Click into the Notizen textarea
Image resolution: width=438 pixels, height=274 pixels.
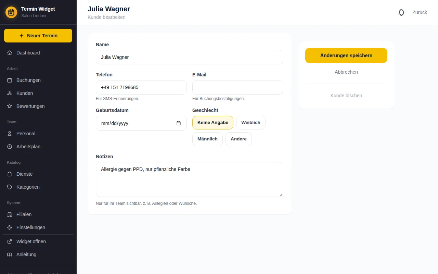coord(190,179)
